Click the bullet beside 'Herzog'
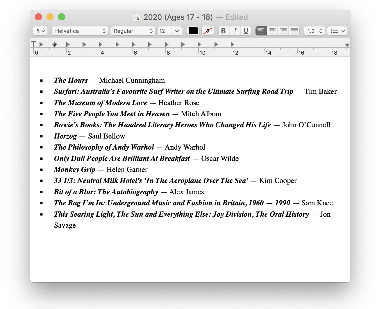 (x=42, y=136)
